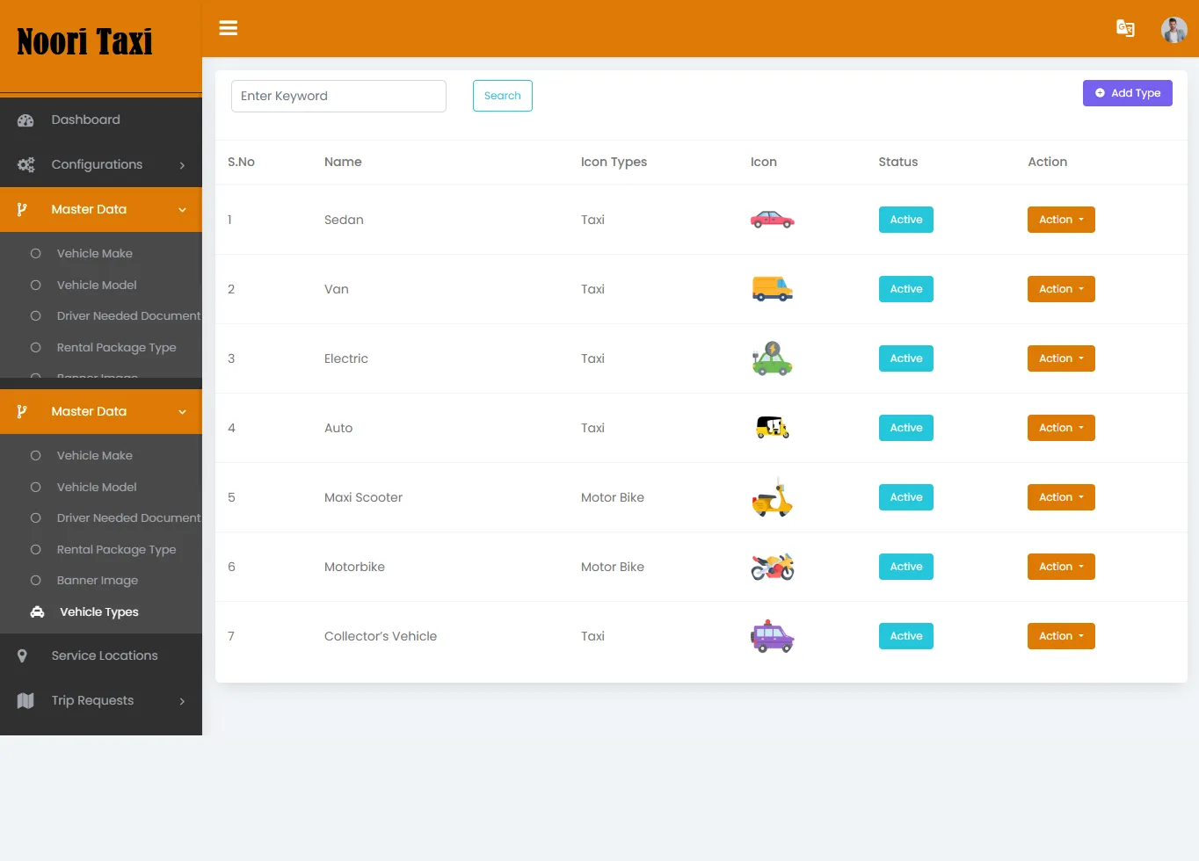Click the translate icon in the header
Image resolution: width=1199 pixels, height=861 pixels.
click(1126, 28)
